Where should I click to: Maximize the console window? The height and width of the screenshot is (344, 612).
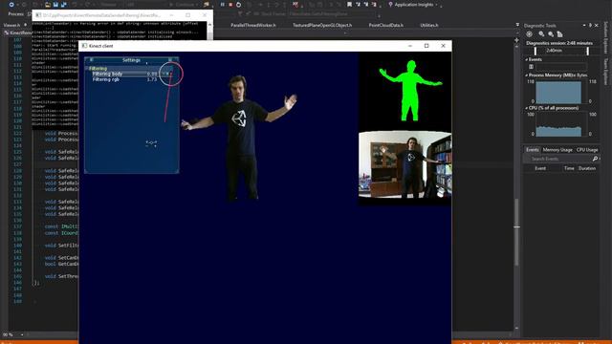pyautogui.click(x=188, y=15)
